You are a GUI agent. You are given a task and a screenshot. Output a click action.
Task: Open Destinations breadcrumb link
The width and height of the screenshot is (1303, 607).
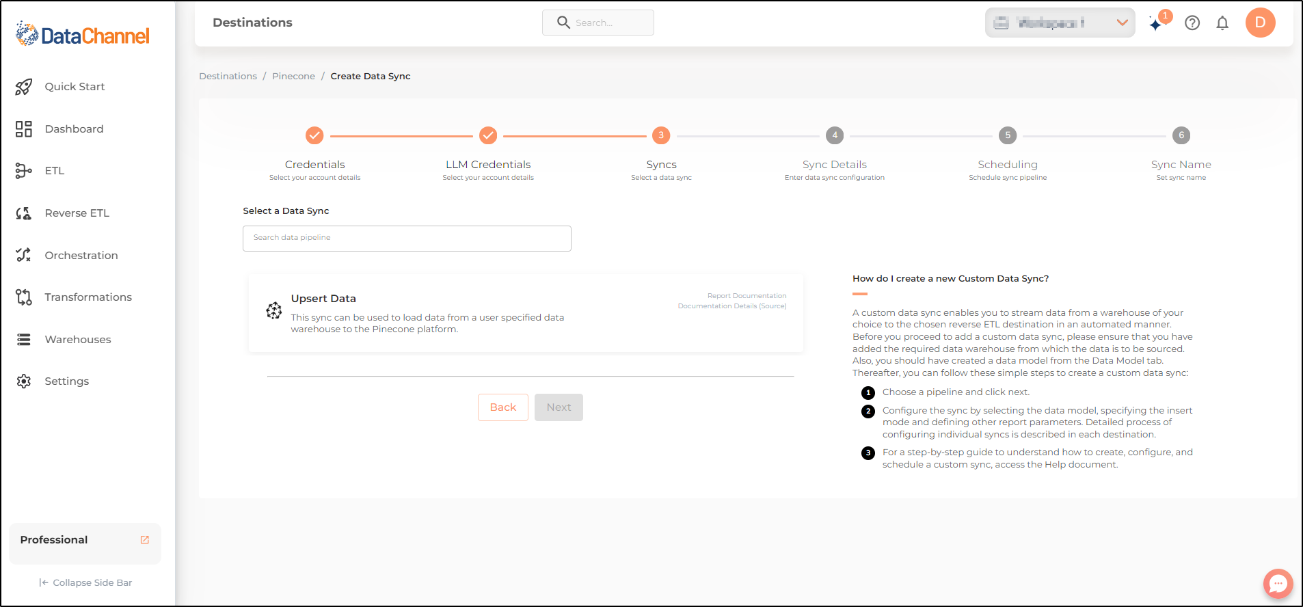tap(228, 76)
